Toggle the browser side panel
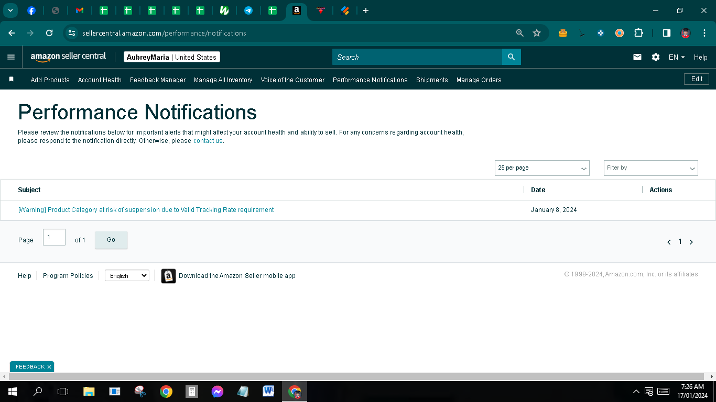Viewport: 716px width, 402px height. 667,33
